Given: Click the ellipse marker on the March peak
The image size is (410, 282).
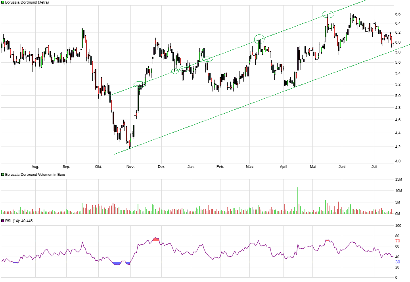Looking at the screenshot, I should 259,38.
